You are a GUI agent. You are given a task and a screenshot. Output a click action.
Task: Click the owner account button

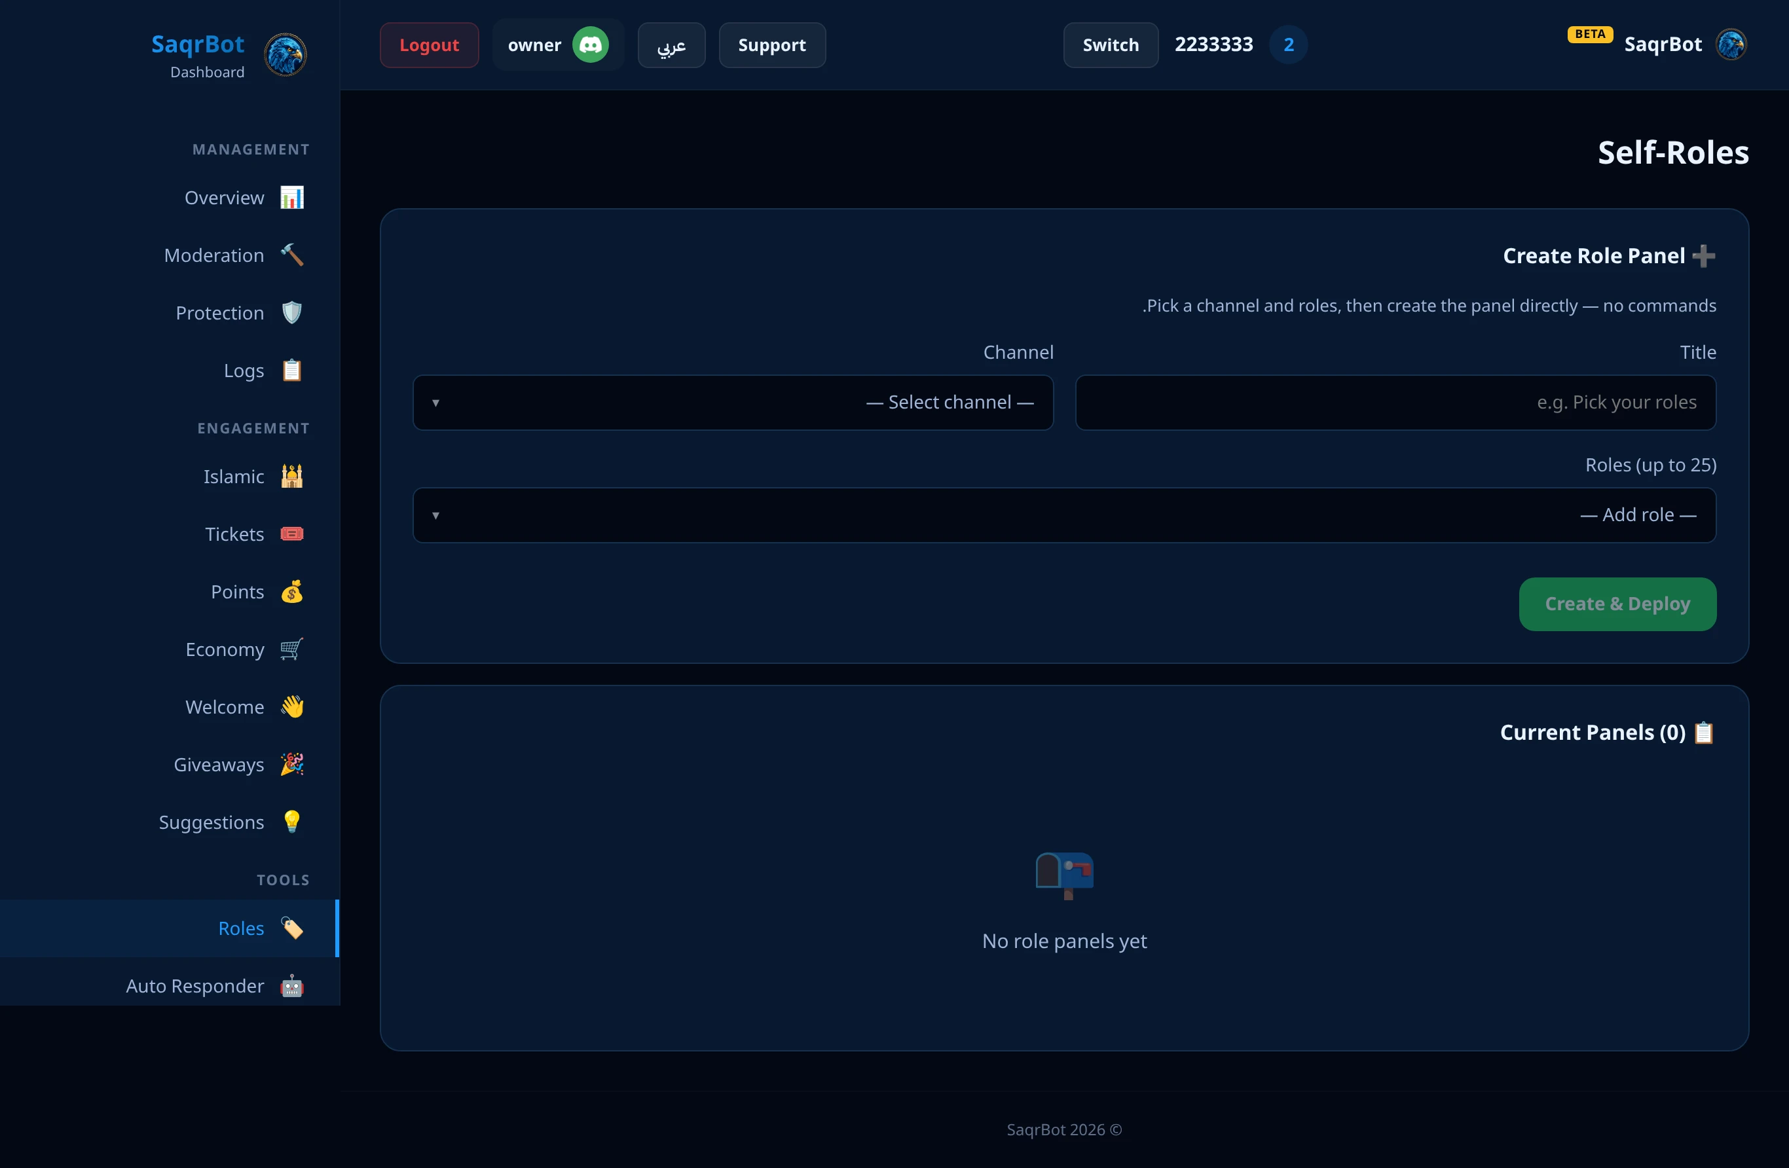[558, 45]
